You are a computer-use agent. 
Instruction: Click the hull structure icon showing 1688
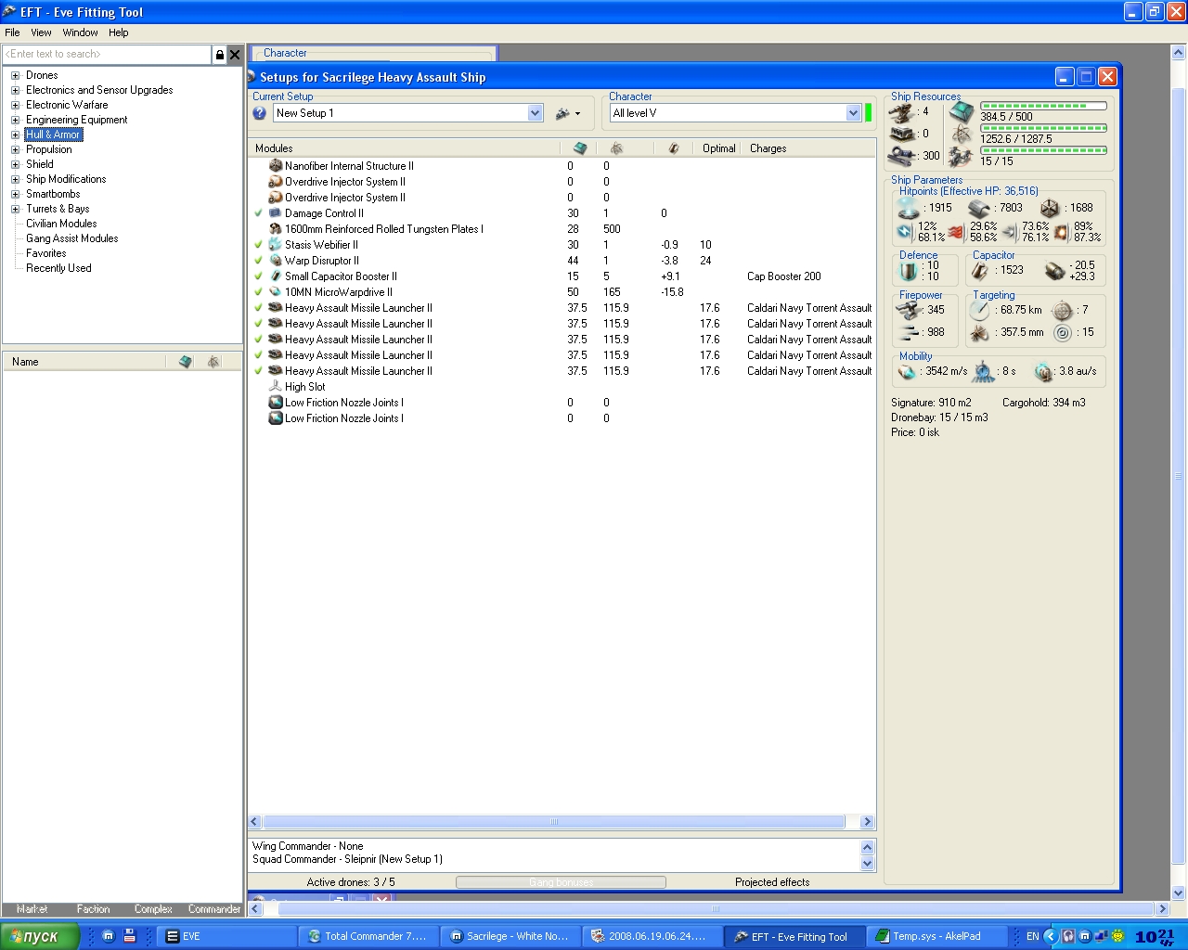tap(1050, 208)
